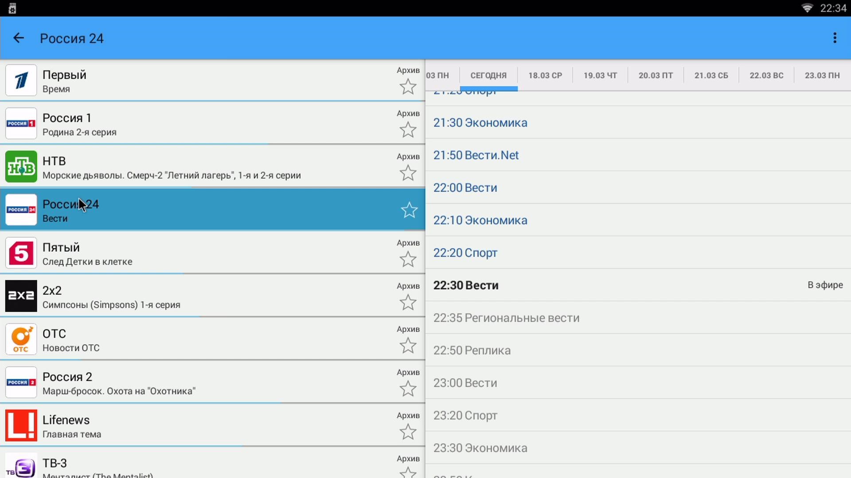Switch to the 21.03 СБ tab

coord(711,76)
